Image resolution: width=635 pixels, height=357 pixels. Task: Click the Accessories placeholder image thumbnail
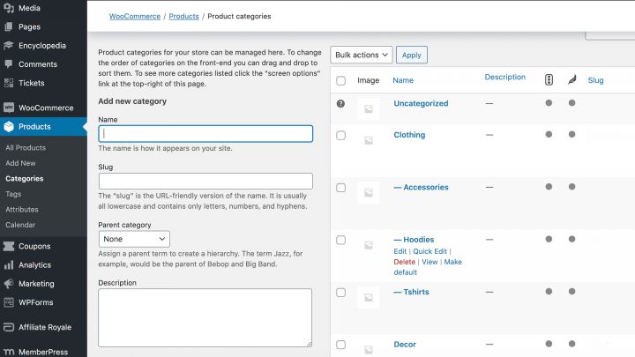point(368,192)
